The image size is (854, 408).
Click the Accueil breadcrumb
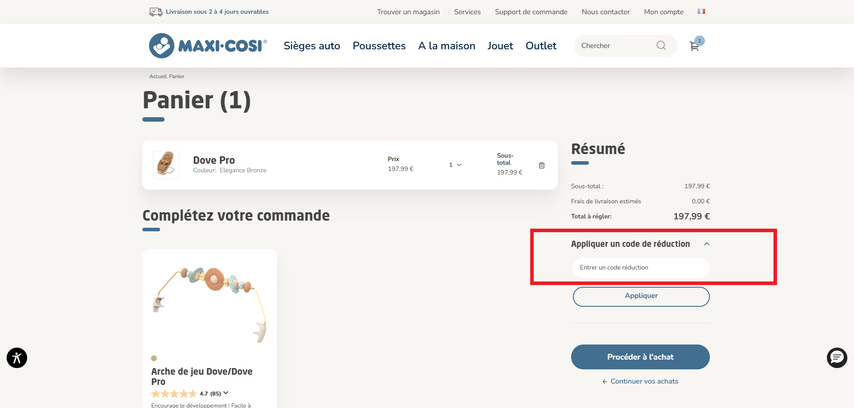pos(158,76)
